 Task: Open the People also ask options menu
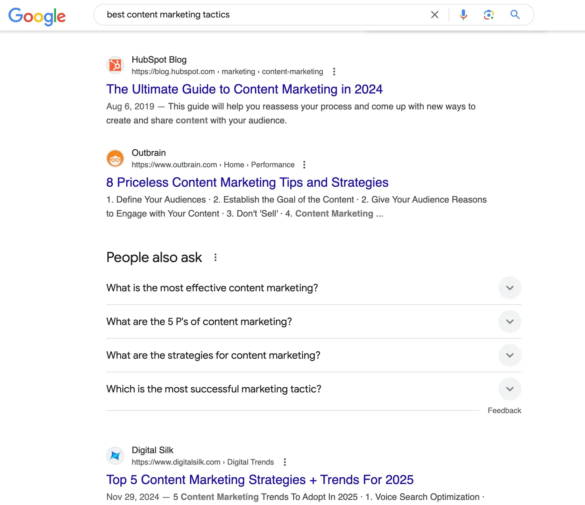pos(215,257)
